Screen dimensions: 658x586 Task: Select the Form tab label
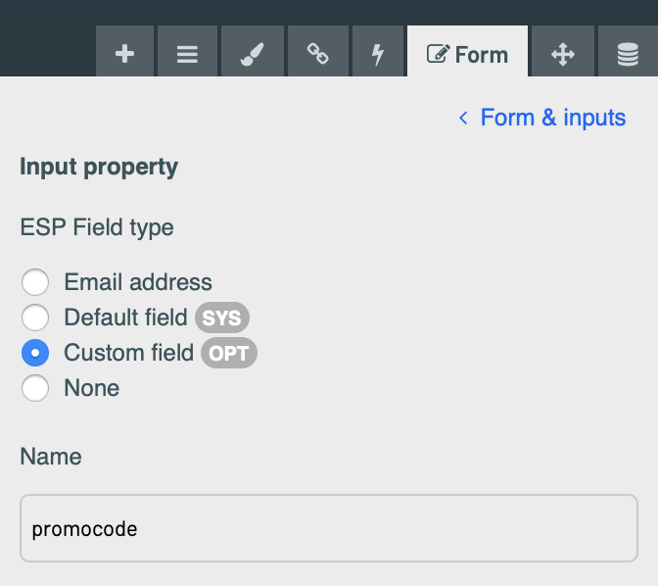(x=482, y=55)
